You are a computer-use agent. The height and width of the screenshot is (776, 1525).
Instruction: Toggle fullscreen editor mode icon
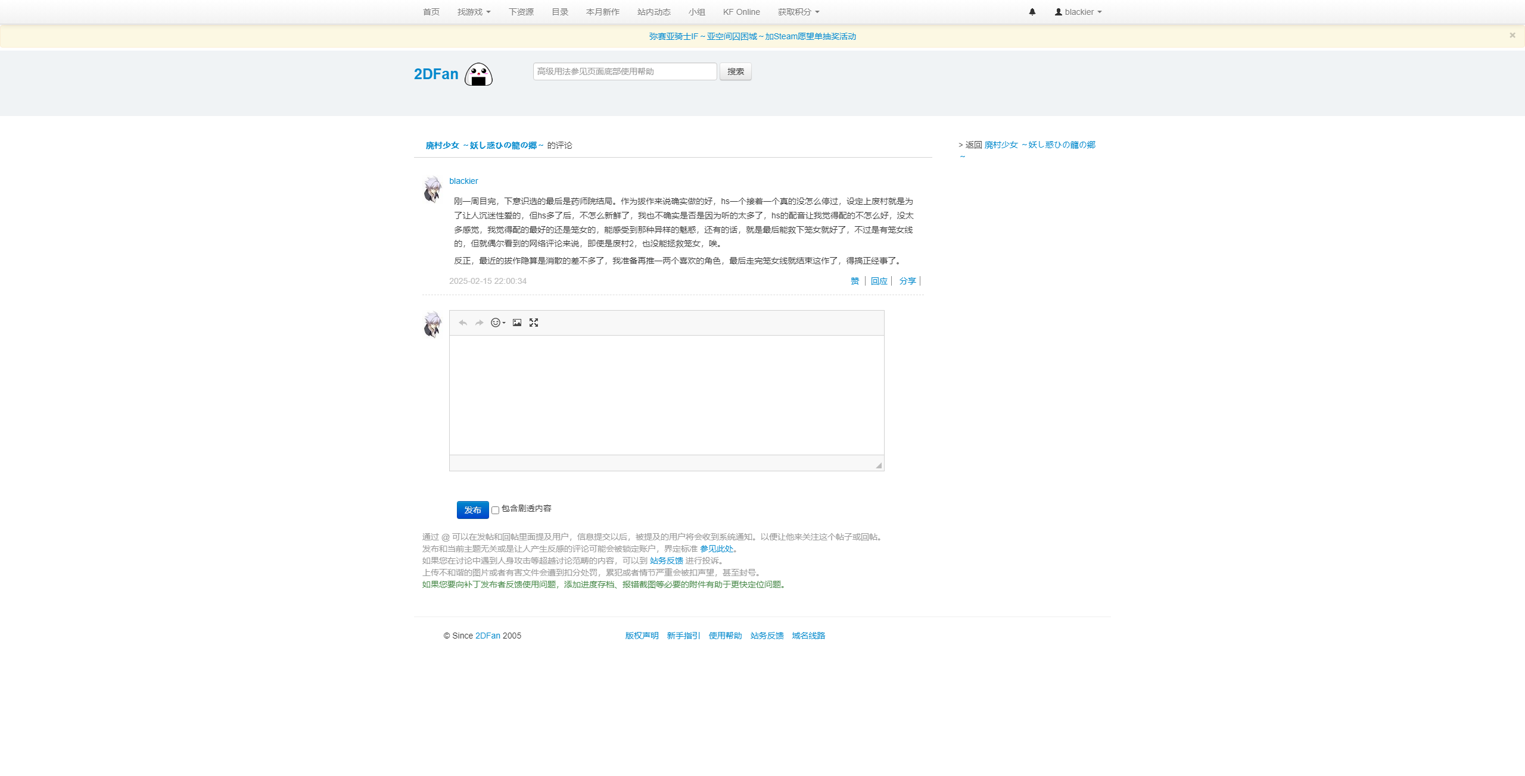(x=534, y=323)
